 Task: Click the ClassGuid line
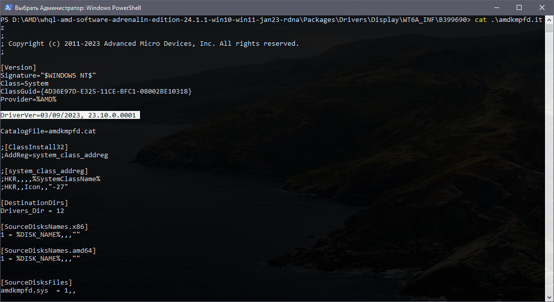[96, 92]
